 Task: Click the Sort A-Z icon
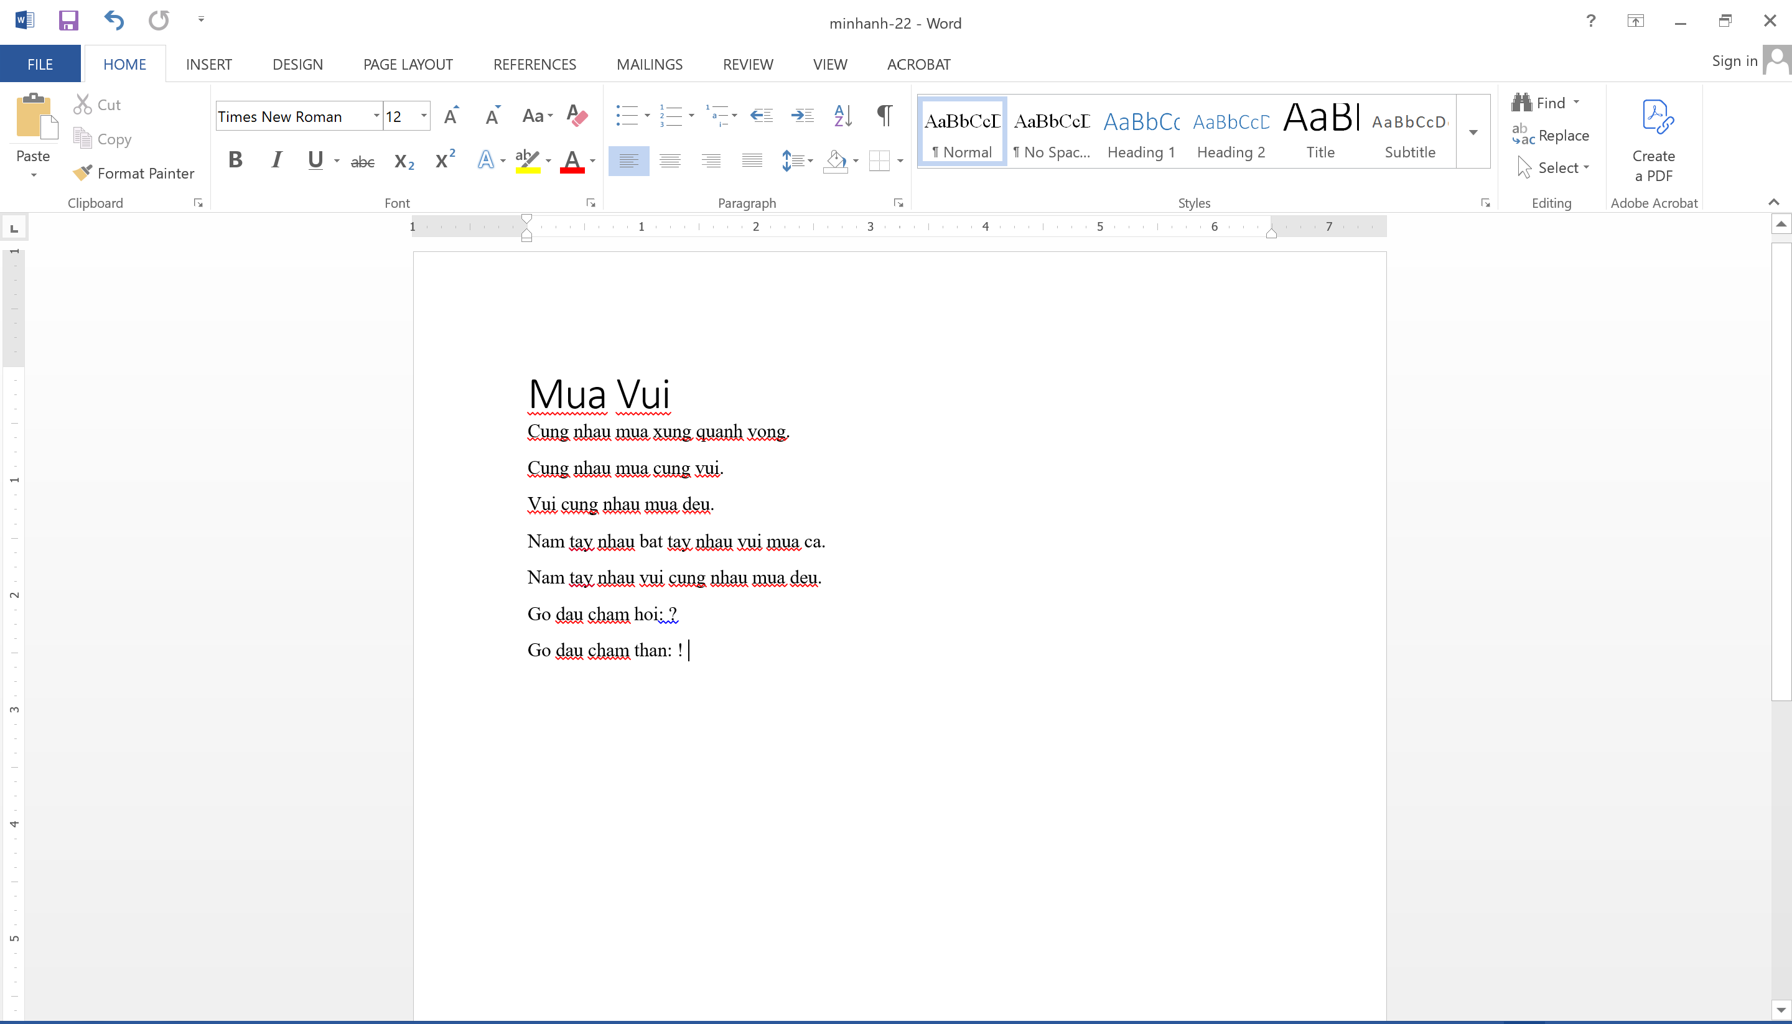pyautogui.click(x=842, y=115)
